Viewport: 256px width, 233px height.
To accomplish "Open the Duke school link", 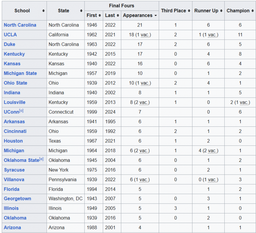I will [x=9, y=44].
